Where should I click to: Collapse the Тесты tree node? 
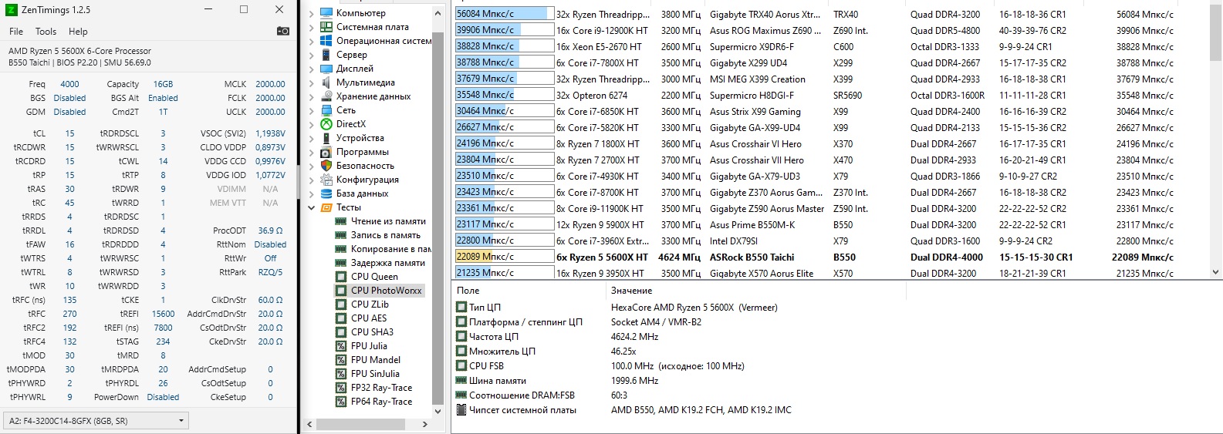click(312, 207)
